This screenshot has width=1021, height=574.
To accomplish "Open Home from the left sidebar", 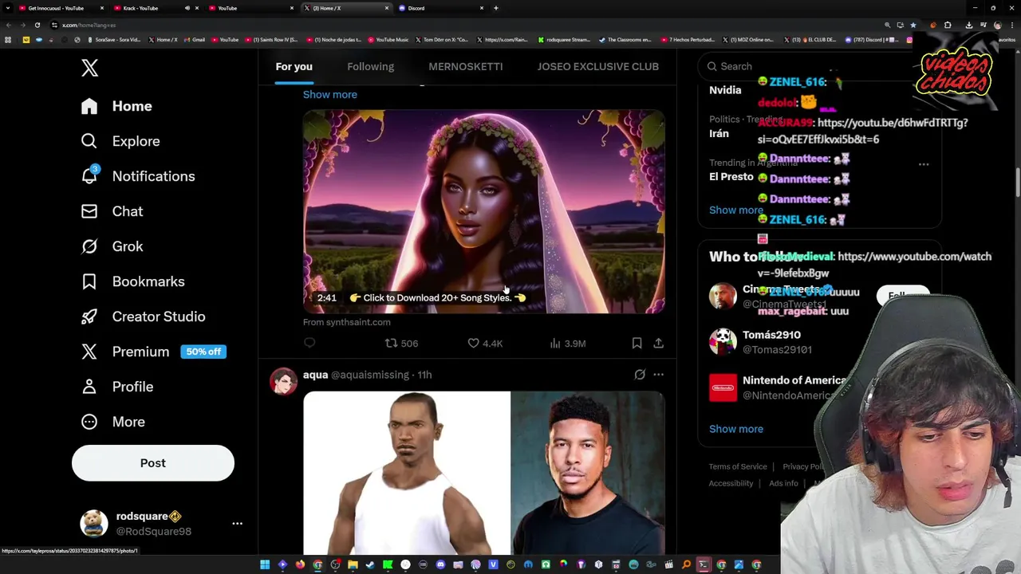I will click(x=116, y=106).
